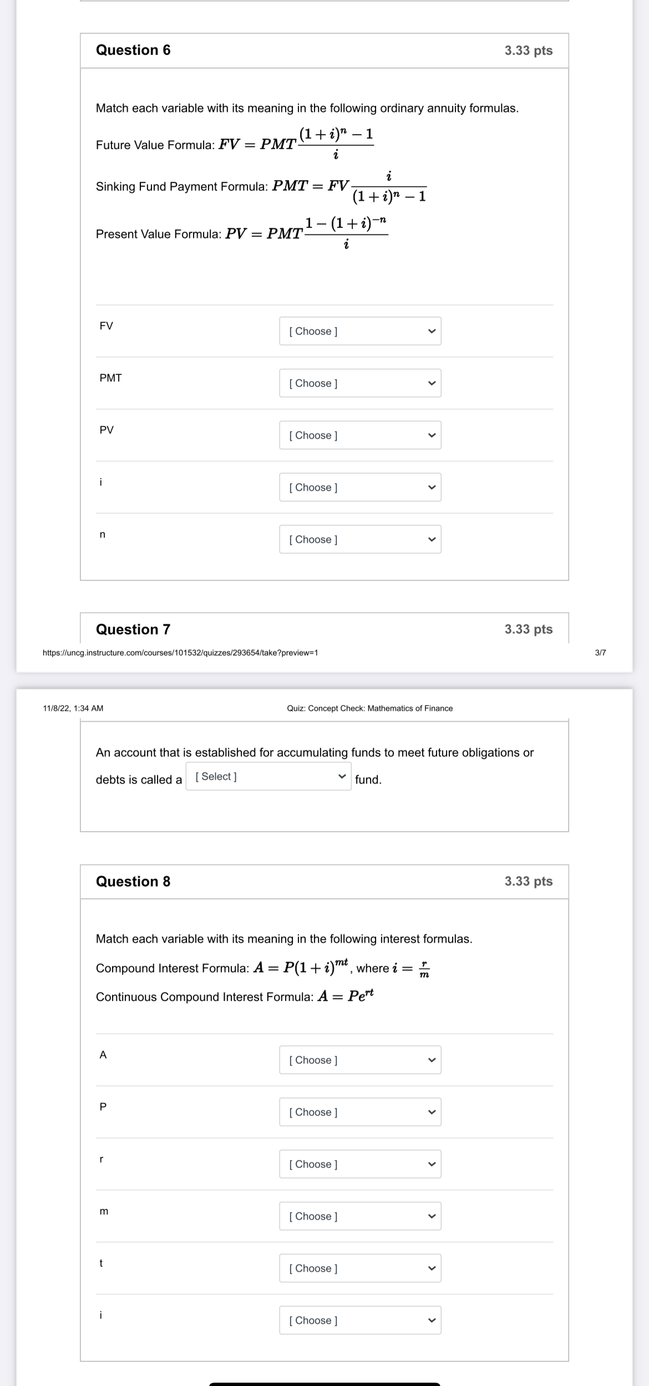Open the t dropdown in Question 8
649x1386 pixels.
[x=359, y=1269]
